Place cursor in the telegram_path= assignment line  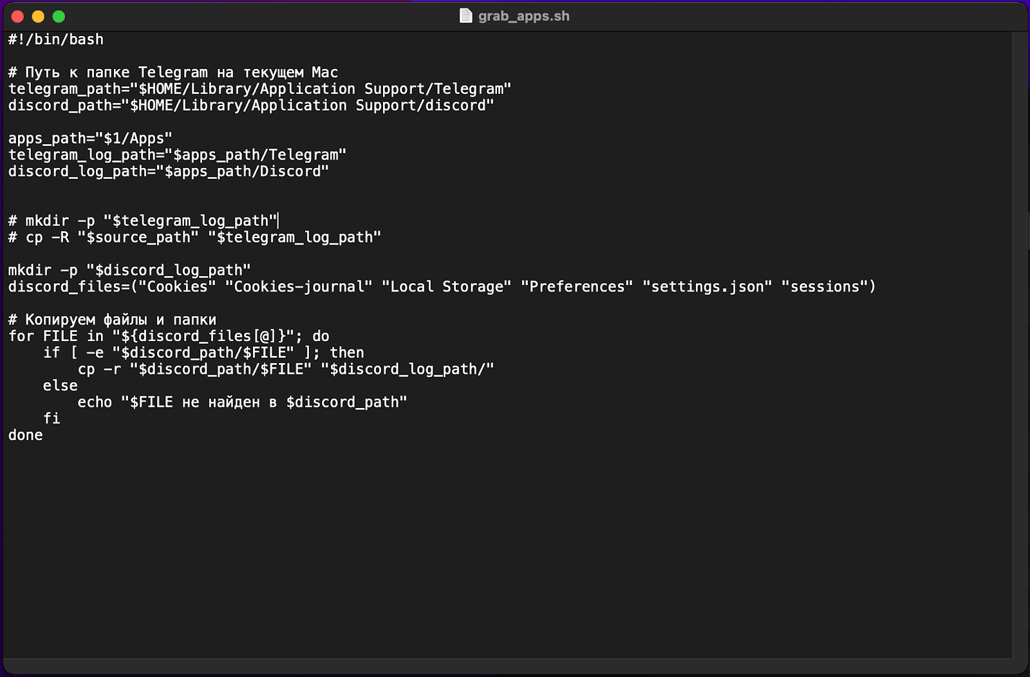tap(259, 89)
